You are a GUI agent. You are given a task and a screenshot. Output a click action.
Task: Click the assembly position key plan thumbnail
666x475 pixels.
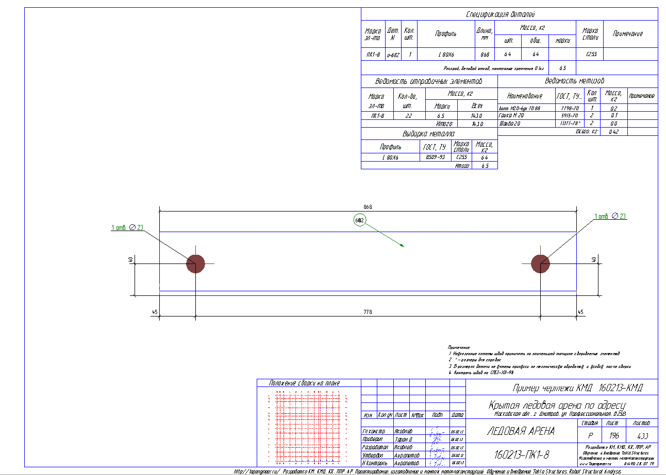tap(308, 426)
